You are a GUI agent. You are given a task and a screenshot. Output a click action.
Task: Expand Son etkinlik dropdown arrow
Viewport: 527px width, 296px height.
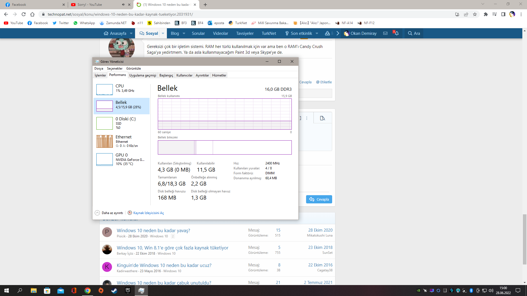[x=317, y=33]
